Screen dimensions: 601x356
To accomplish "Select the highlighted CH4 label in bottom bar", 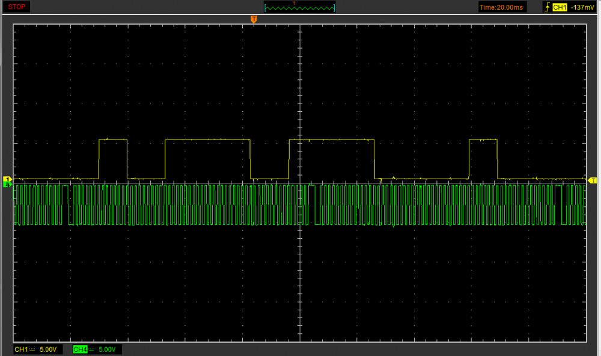I will 79,349.
